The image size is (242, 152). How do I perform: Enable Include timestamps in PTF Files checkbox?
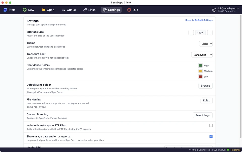(211, 125)
